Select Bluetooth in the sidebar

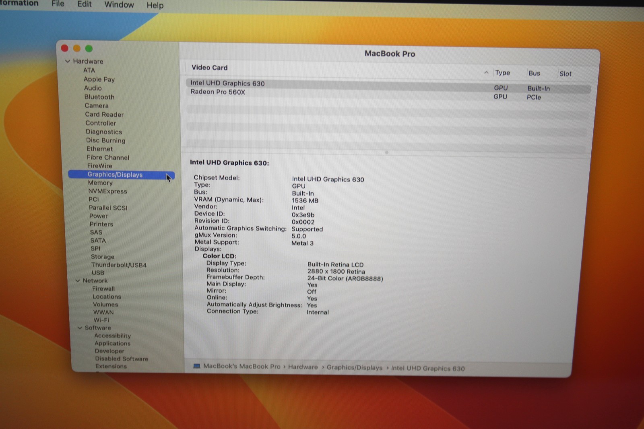(x=99, y=97)
